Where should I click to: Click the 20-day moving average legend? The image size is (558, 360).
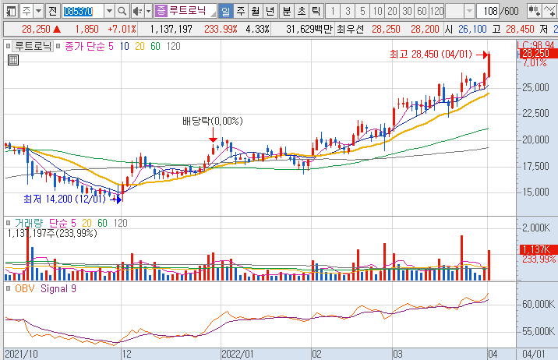(139, 46)
